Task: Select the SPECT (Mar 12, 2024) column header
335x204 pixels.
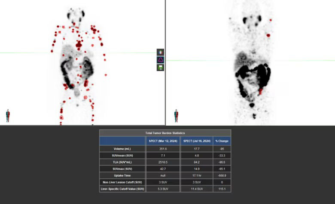Action: point(163,141)
